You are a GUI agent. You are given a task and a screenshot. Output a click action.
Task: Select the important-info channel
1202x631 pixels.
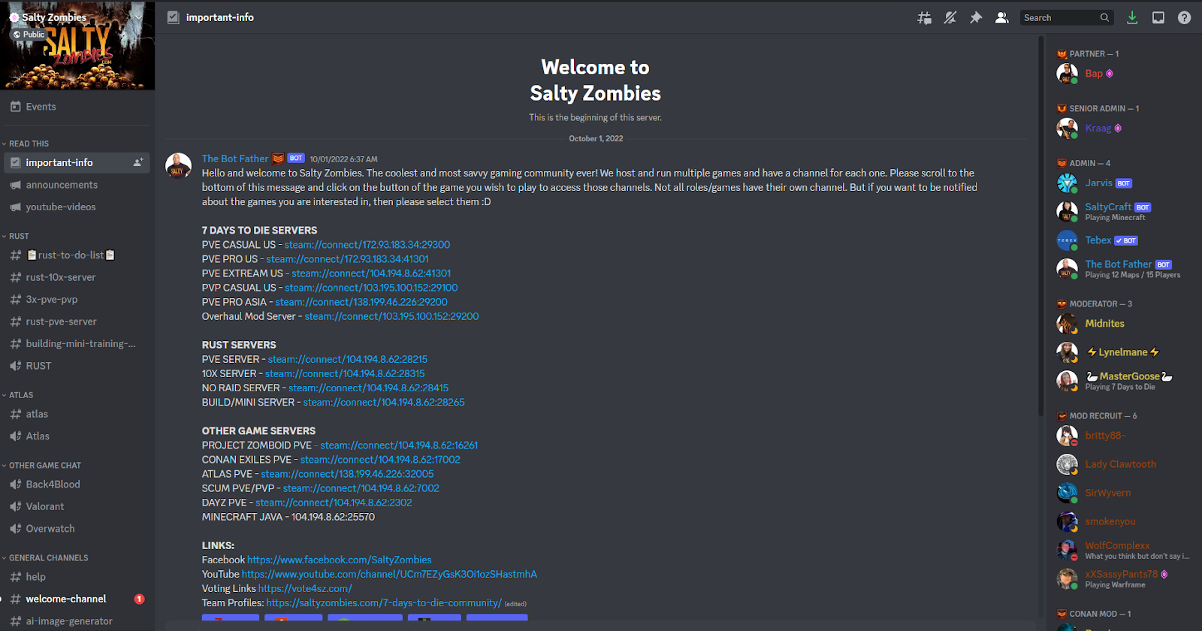click(x=77, y=162)
